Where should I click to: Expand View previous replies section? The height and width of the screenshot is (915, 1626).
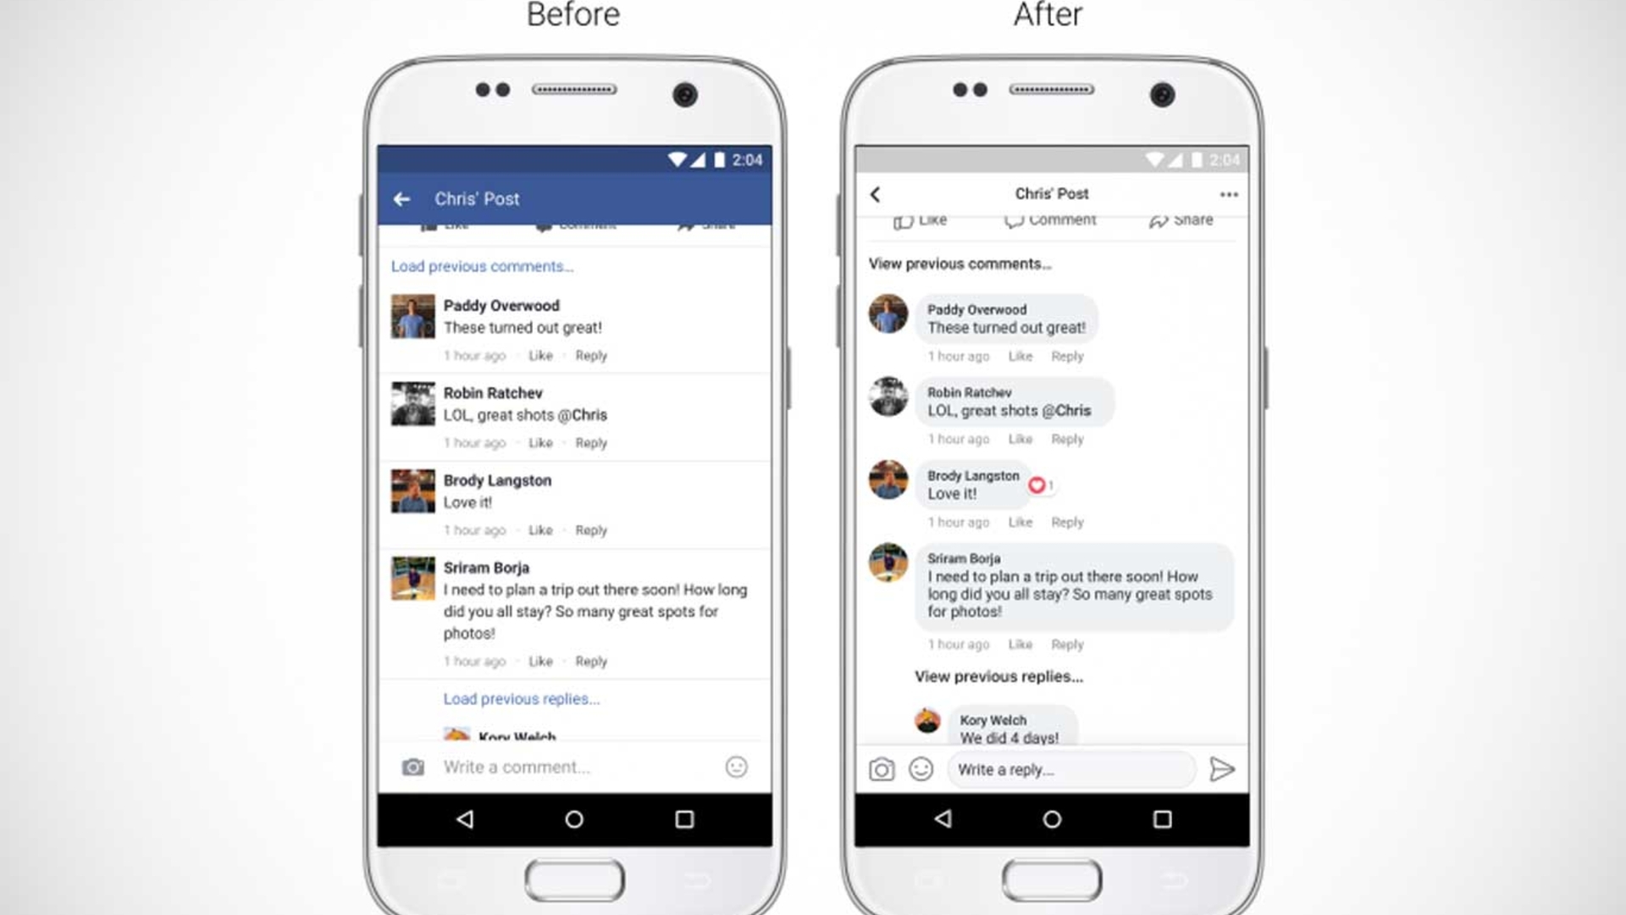coord(998,676)
